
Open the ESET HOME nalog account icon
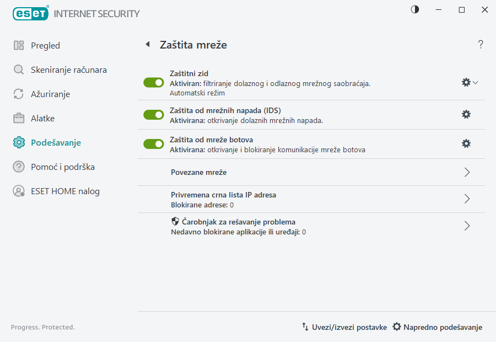(x=18, y=191)
